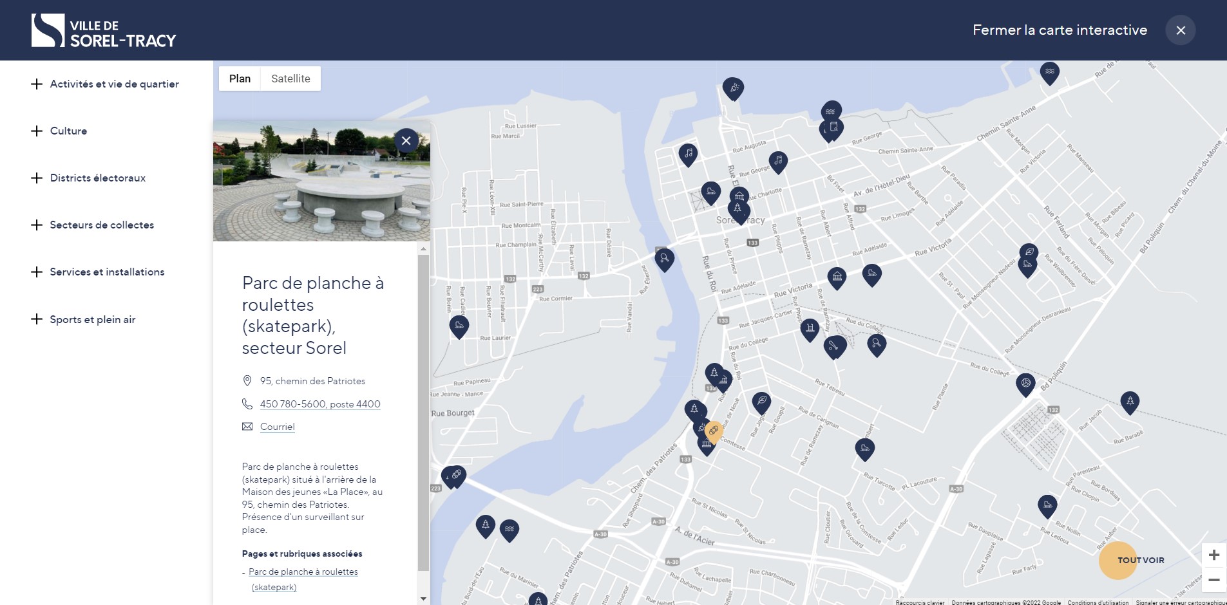Open the party popper marker by the waterfront
Image resolution: width=1227 pixels, height=605 pixels.
click(x=733, y=88)
